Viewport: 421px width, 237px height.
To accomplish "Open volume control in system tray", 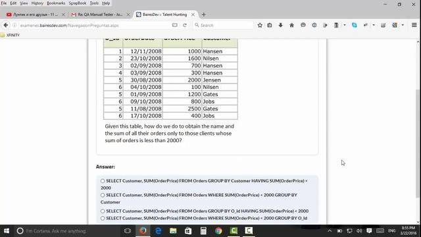I will [359, 231].
